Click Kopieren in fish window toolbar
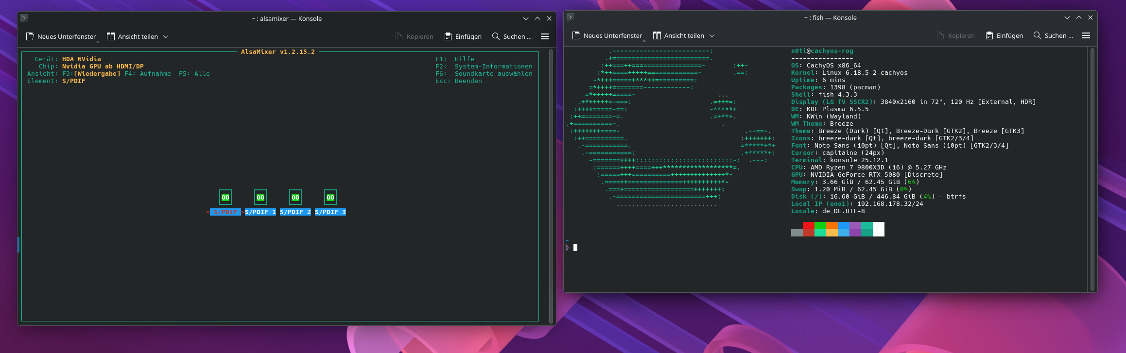Screen dimensions: 1126x353 pyautogui.click(x=956, y=35)
